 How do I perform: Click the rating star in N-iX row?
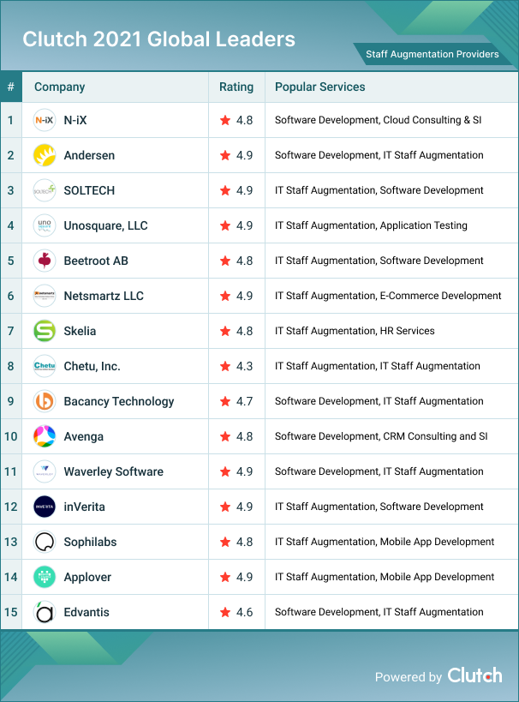pos(225,120)
